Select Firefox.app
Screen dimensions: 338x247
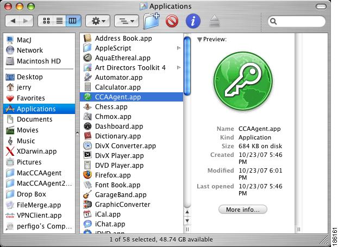(132, 175)
